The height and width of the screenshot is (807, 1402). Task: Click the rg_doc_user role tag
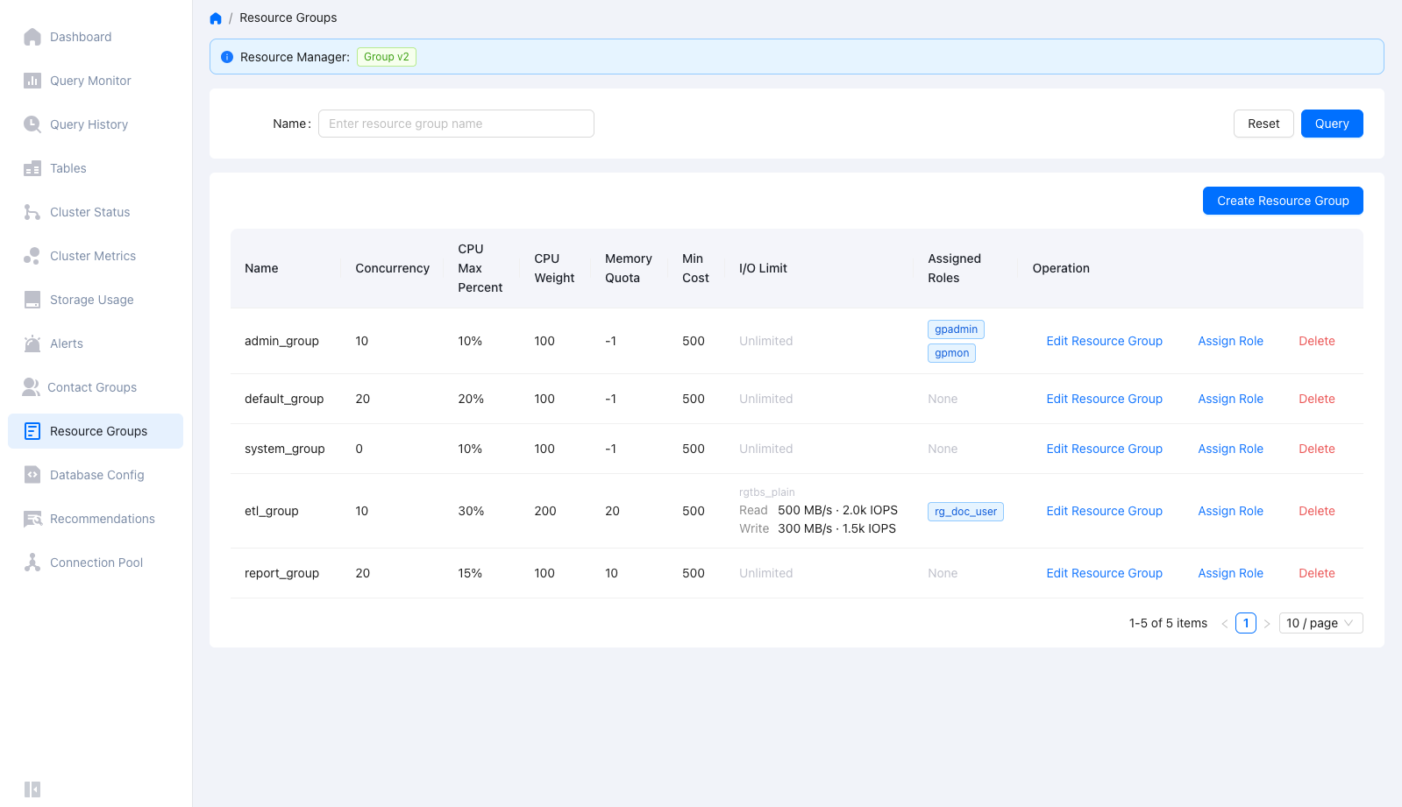point(965,512)
